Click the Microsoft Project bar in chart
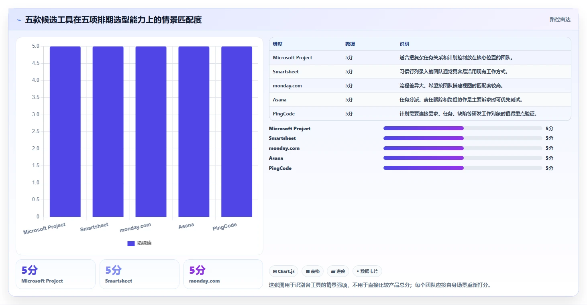Image resolution: width=587 pixels, height=305 pixels. (x=65, y=131)
